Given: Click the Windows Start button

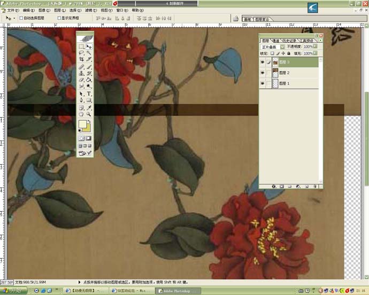Looking at the screenshot, I should pos(14,291).
